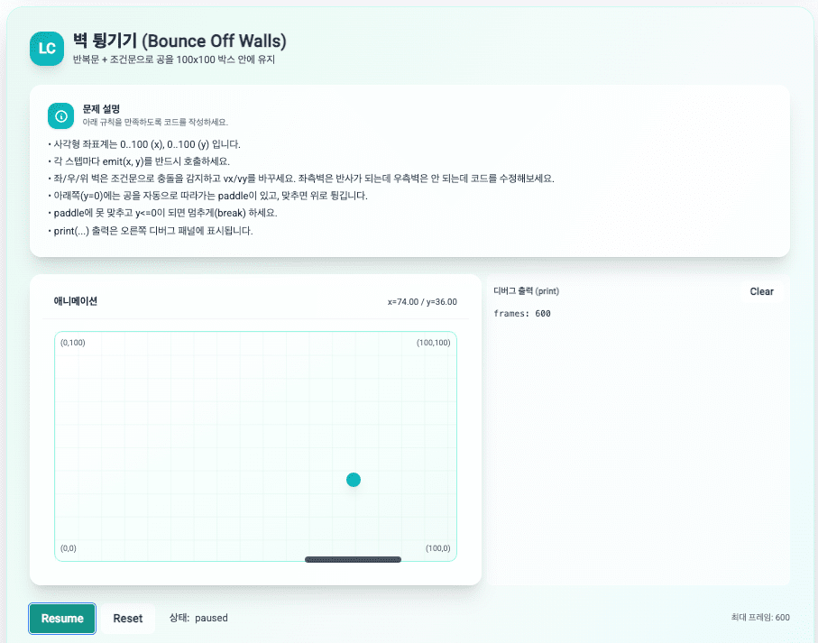Image resolution: width=818 pixels, height=643 pixels.
Task: Click the 상태: paused status text
Action: 198,618
